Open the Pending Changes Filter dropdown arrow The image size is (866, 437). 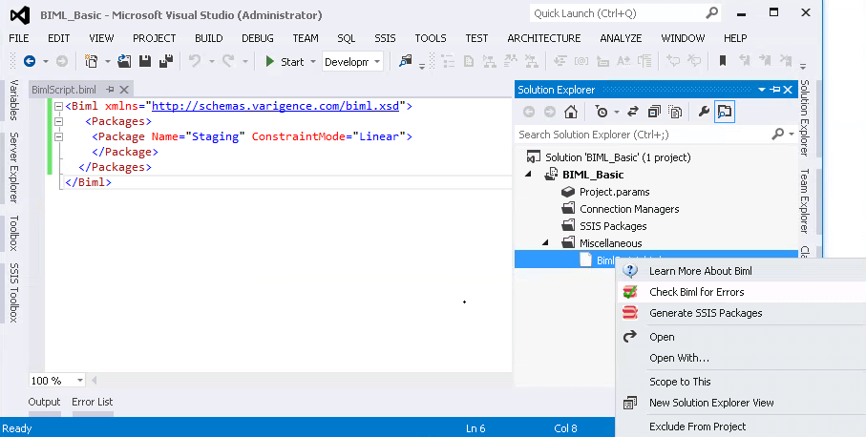pyautogui.click(x=617, y=112)
